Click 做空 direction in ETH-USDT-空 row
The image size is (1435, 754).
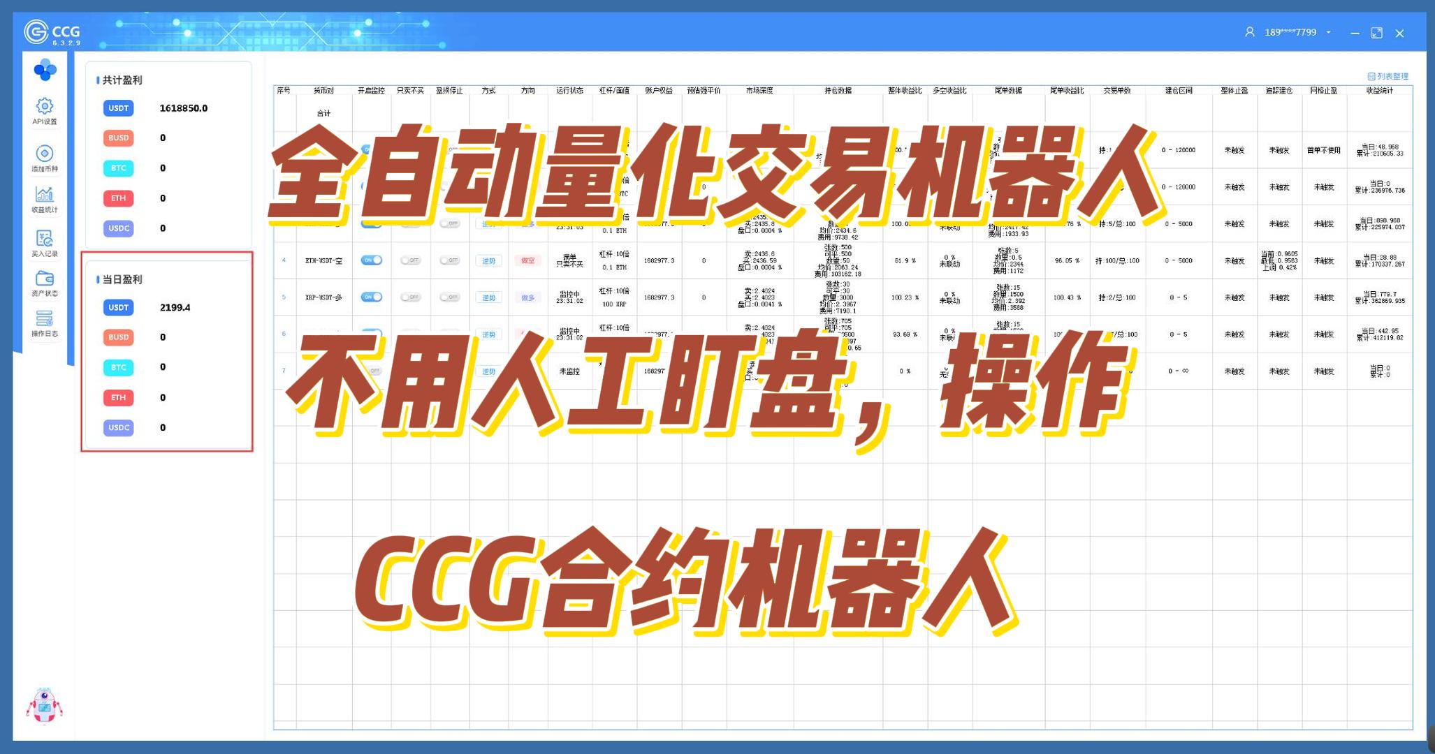[527, 260]
